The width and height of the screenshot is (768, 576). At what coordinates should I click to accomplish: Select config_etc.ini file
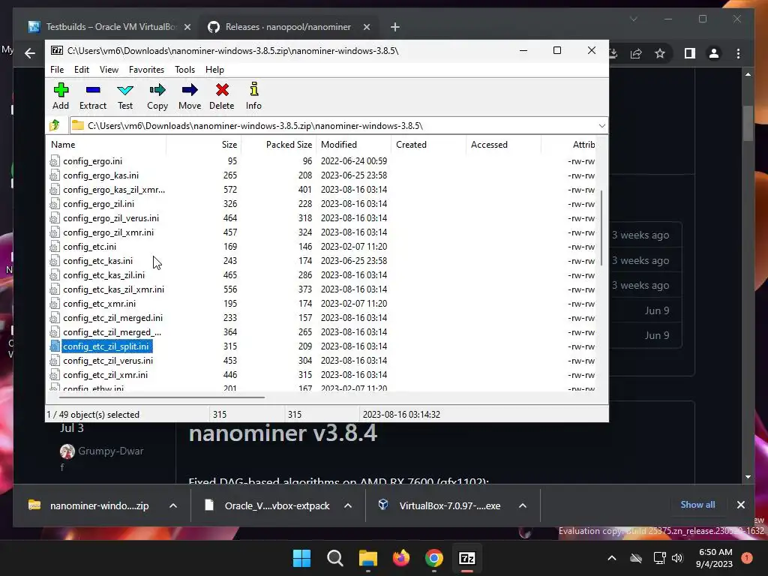[x=90, y=246]
